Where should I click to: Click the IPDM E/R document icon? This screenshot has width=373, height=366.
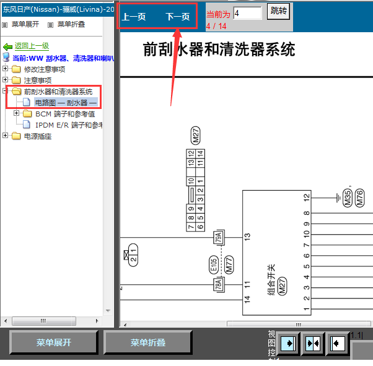(27, 124)
